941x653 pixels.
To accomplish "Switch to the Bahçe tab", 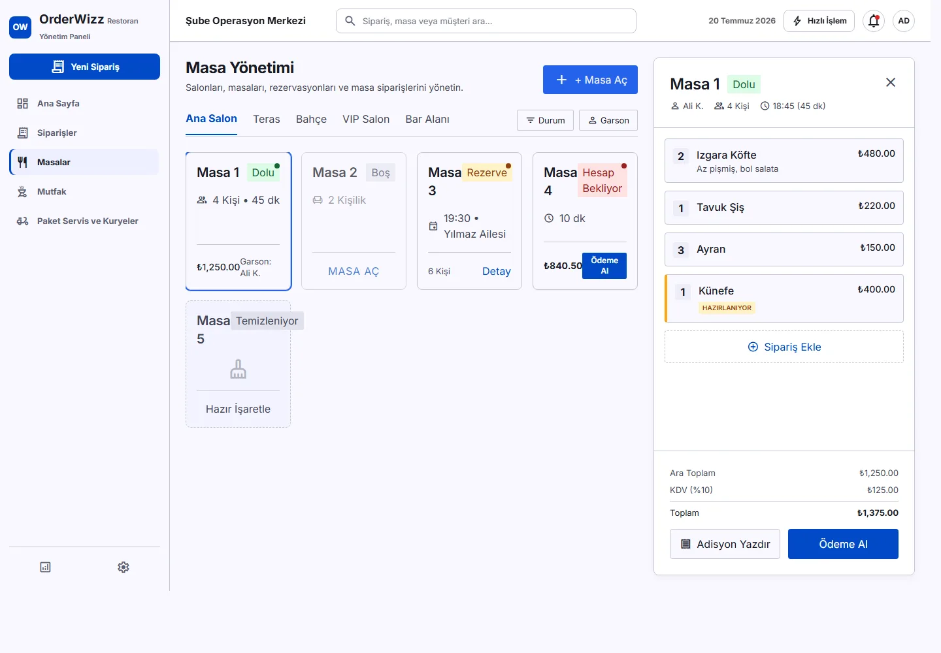I will coord(311,119).
